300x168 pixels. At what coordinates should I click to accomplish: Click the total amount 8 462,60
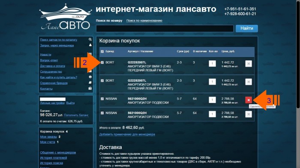point(130,127)
